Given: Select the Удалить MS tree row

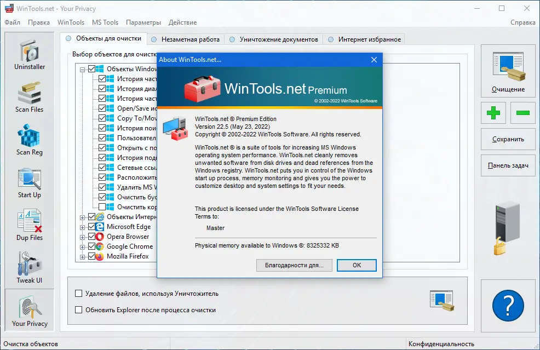Looking at the screenshot, I should pyautogui.click(x=137, y=187).
